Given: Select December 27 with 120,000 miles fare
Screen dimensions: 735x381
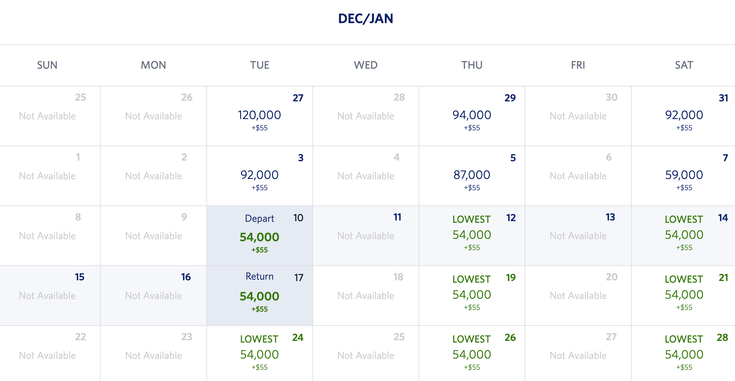Looking at the screenshot, I should point(259,116).
